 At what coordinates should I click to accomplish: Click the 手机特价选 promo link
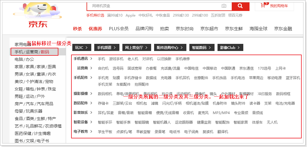(x=95, y=15)
